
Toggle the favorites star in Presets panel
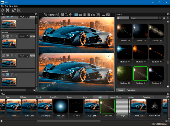tap(164, 18)
